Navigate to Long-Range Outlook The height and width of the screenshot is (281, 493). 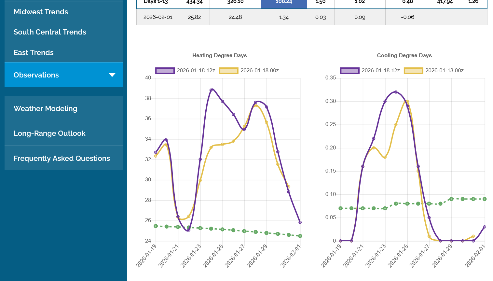(x=49, y=133)
